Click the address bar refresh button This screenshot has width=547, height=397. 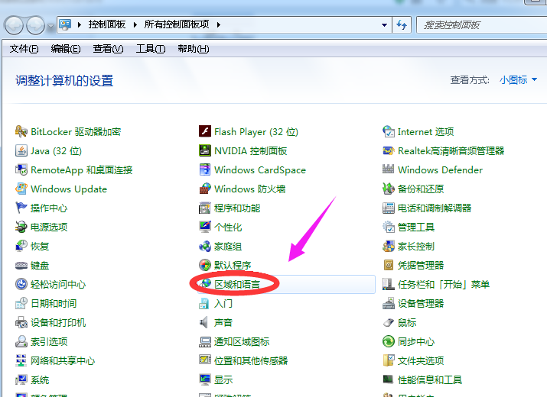tap(402, 25)
